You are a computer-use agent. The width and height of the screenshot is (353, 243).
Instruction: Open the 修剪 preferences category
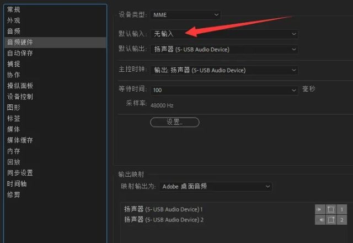coord(55,194)
